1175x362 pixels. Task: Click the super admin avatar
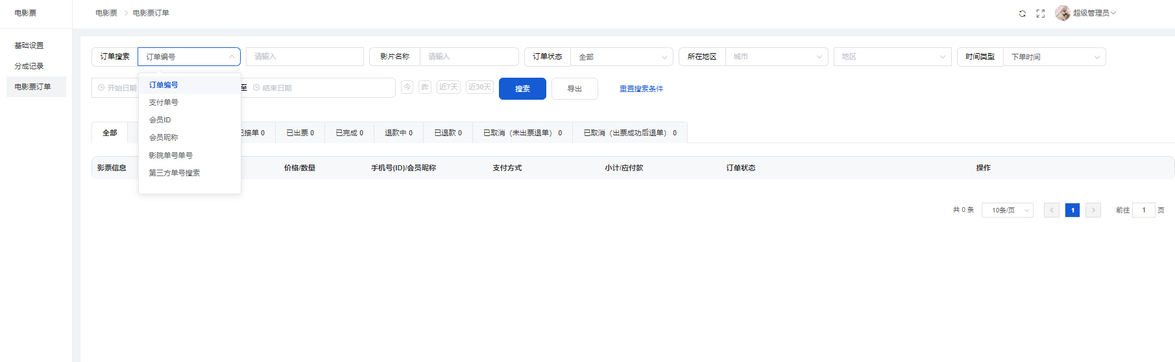pos(1062,13)
